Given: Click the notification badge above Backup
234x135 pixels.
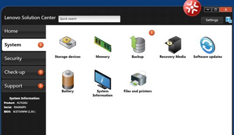Looking at the screenshot, I should (152, 32).
